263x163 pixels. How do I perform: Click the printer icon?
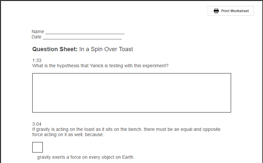point(216,11)
